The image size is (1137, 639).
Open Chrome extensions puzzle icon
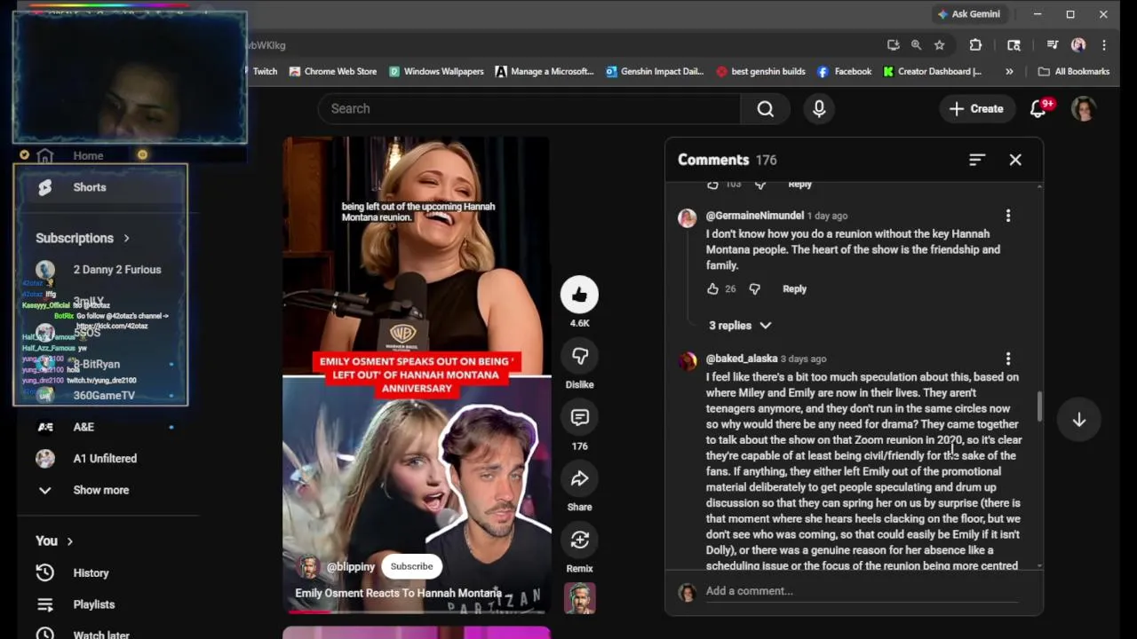(975, 45)
